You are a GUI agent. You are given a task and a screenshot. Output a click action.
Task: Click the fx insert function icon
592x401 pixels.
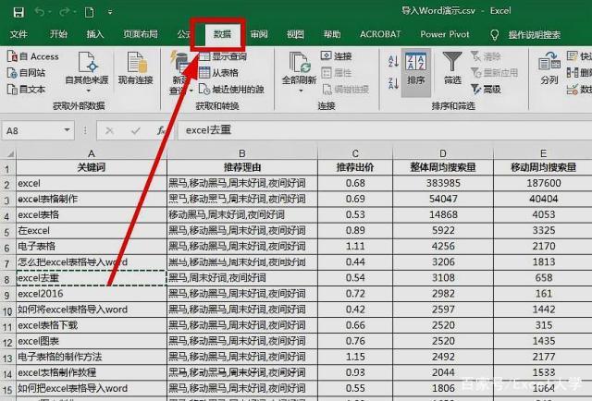tap(161, 130)
